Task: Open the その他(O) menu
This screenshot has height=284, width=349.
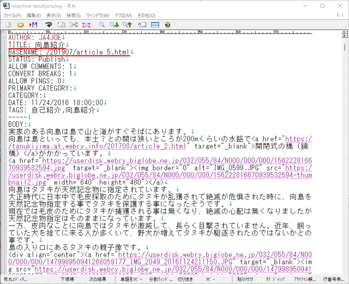Action: pyautogui.click(x=147, y=16)
